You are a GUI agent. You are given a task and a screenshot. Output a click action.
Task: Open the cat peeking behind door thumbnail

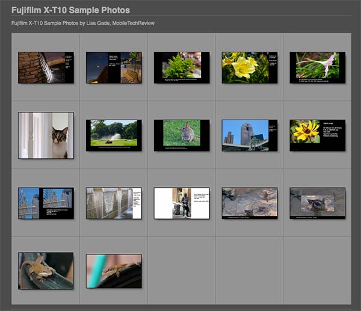point(46,135)
